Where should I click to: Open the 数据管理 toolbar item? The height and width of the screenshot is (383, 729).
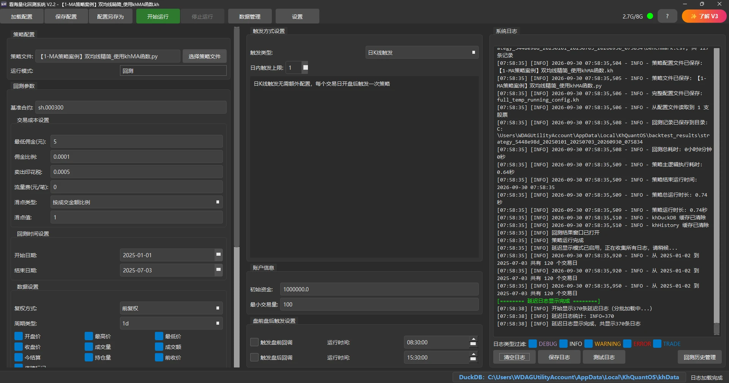click(x=250, y=16)
